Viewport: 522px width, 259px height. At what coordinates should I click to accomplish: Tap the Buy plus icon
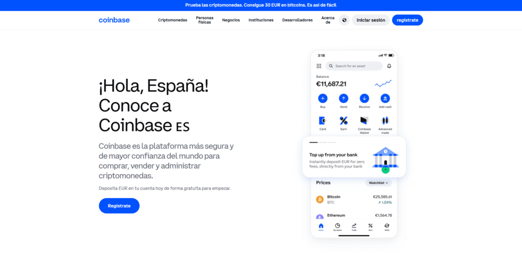click(323, 98)
